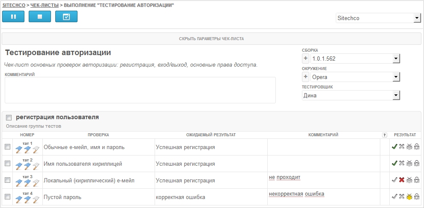The height and width of the screenshot is (208, 424).
Task: Click red X fail icon for тат 3
Action: click(x=402, y=180)
